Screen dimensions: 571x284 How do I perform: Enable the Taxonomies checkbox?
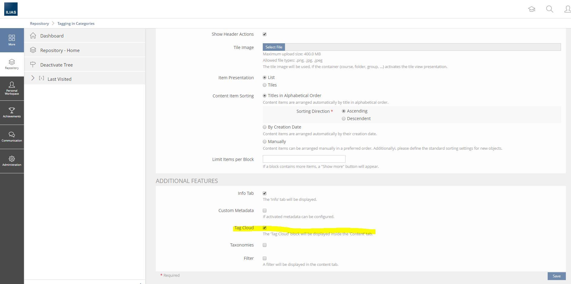click(x=265, y=245)
